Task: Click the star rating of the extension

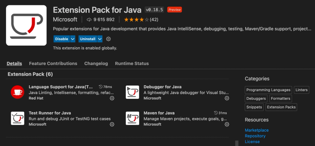Action: point(136,19)
